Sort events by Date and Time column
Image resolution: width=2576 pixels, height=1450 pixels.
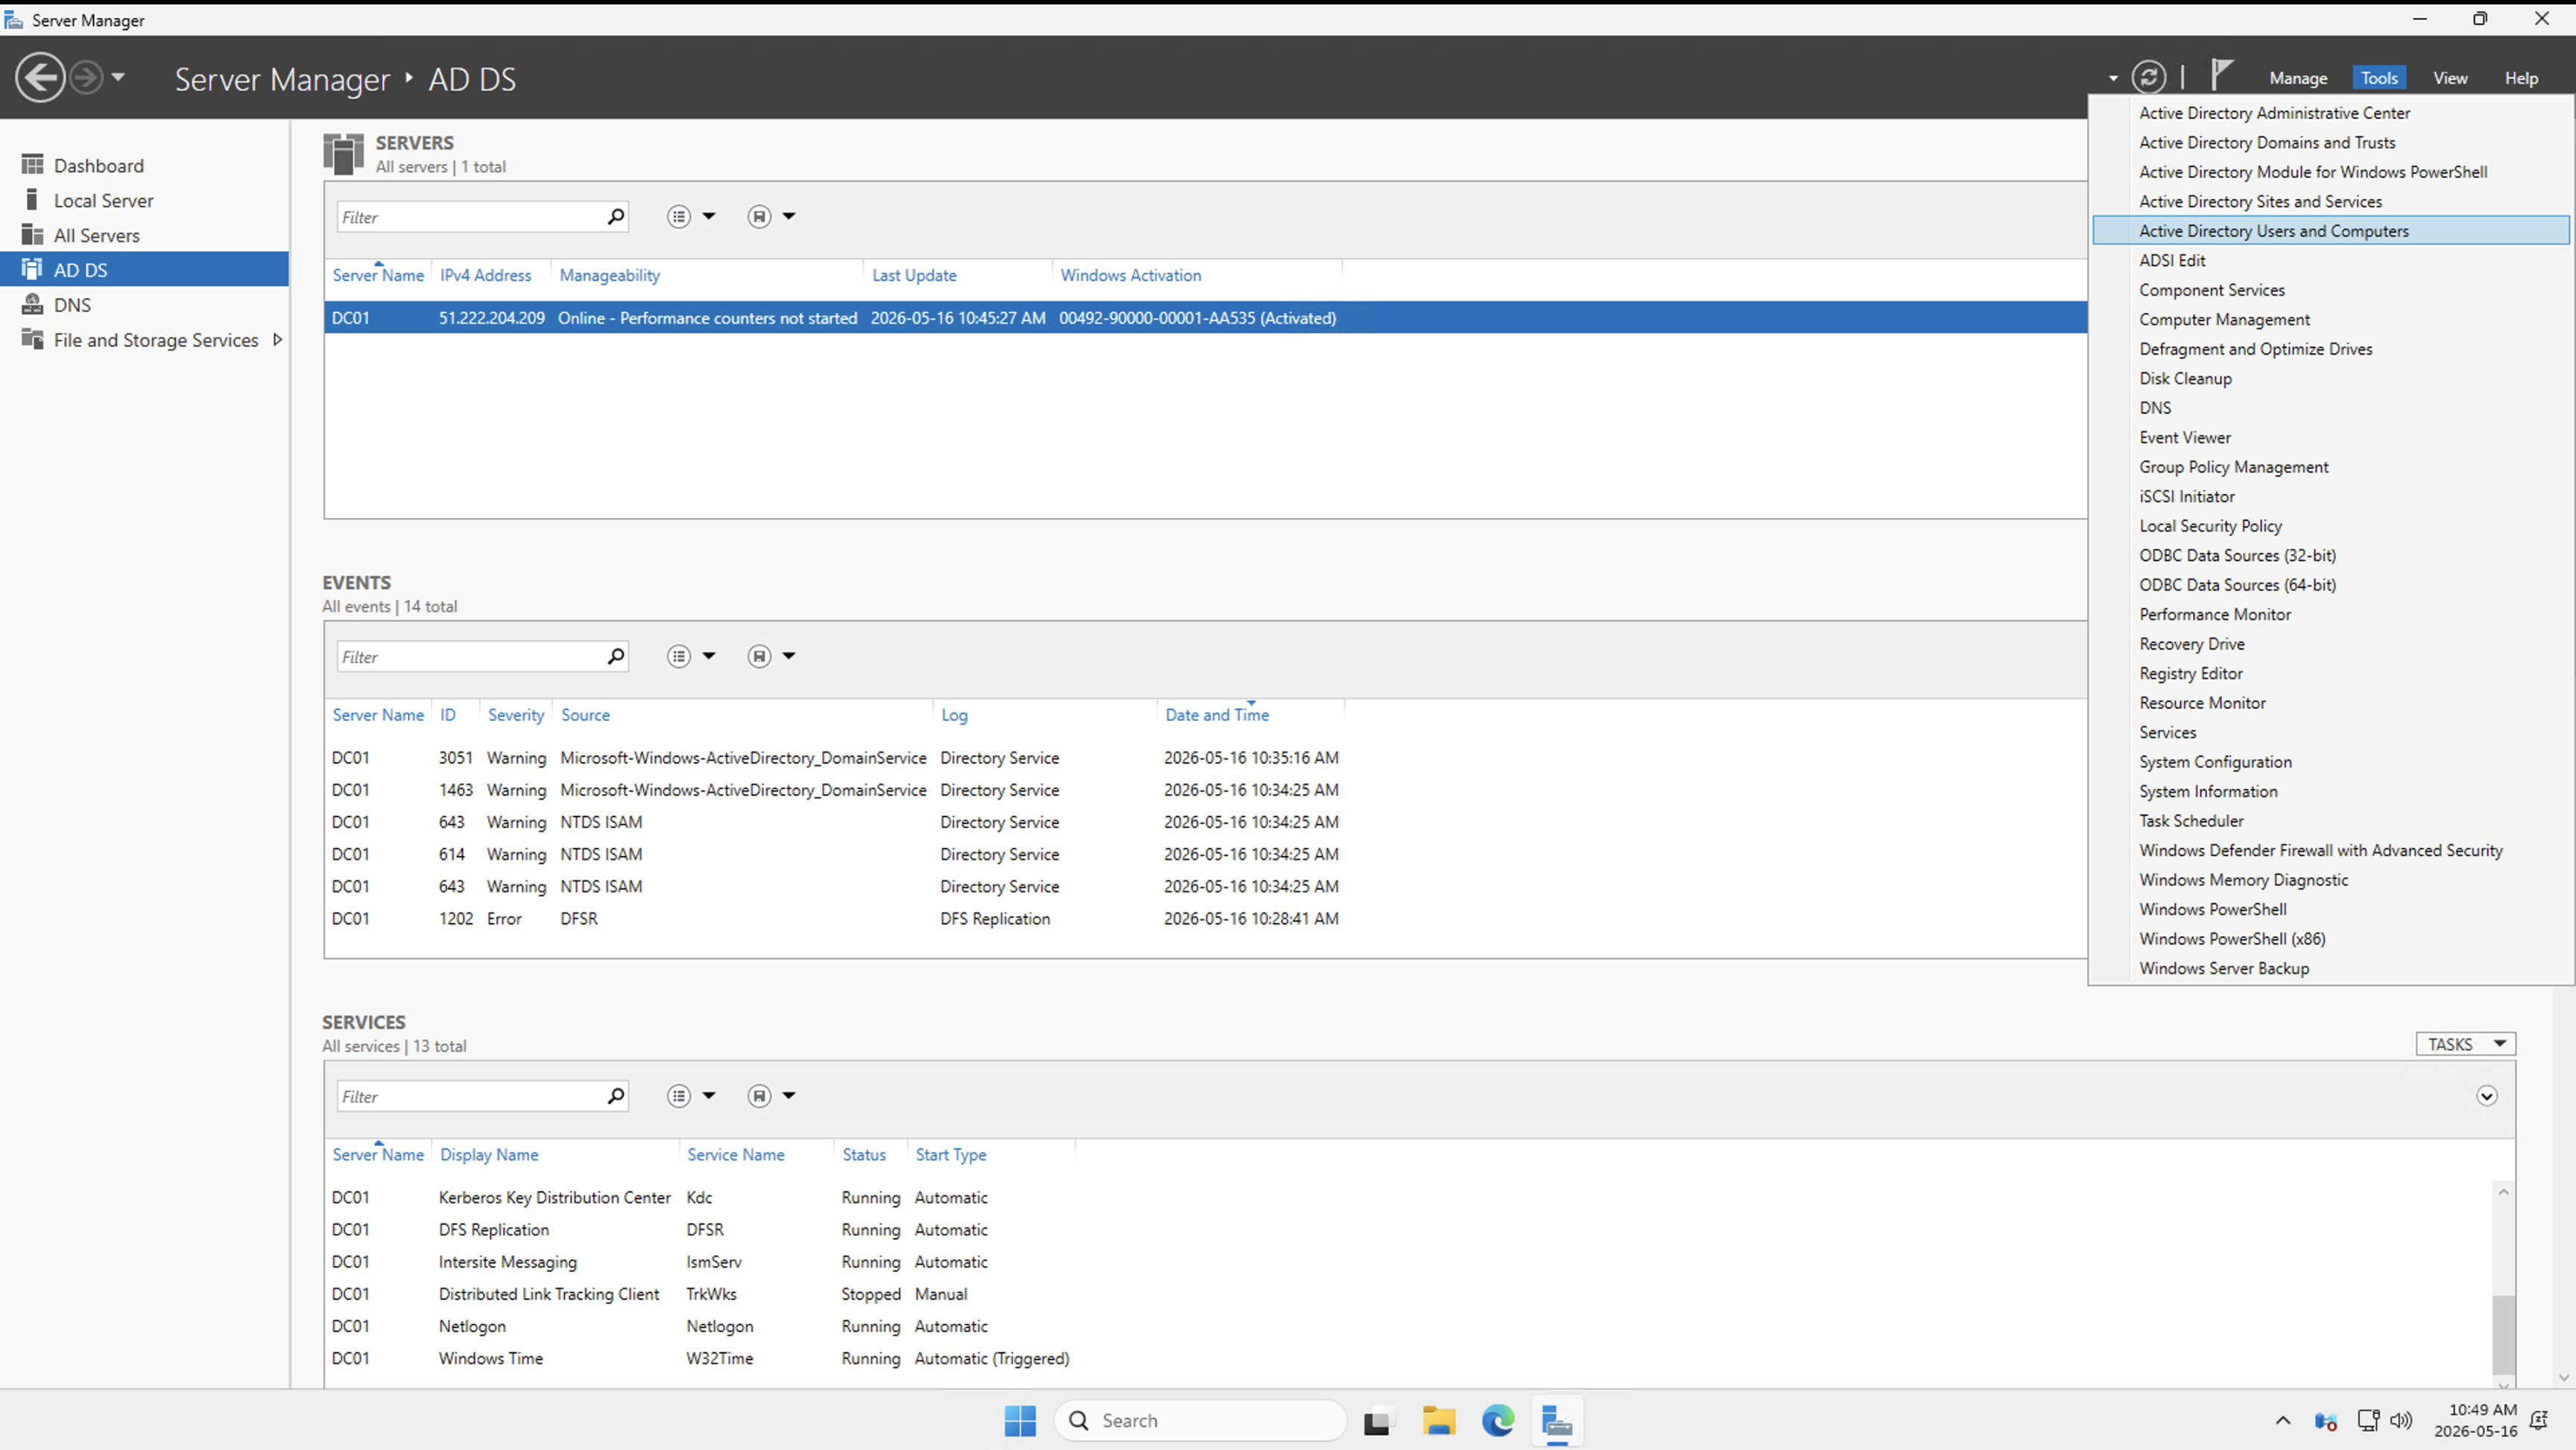point(1217,715)
